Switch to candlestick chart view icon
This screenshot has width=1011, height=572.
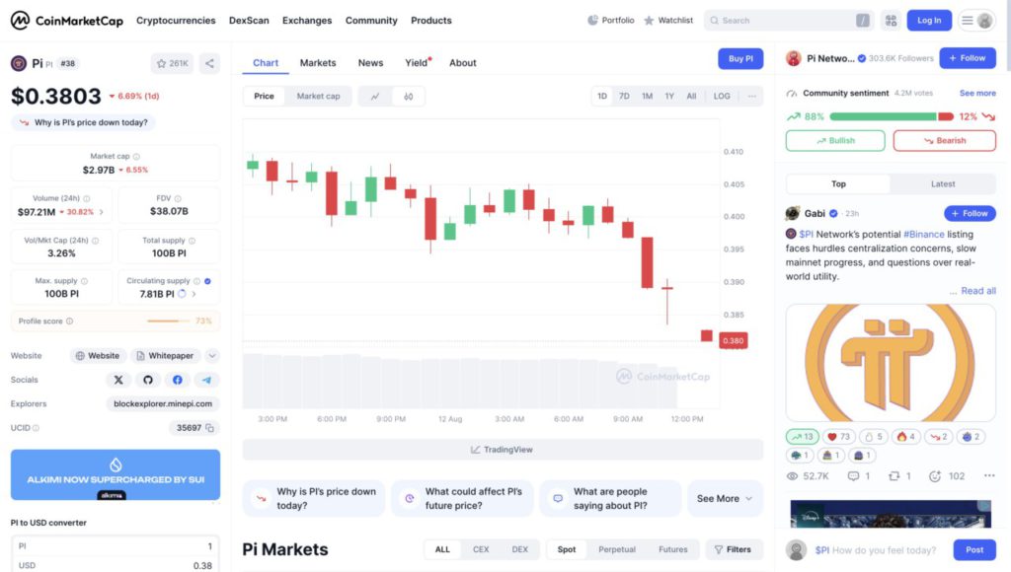tap(408, 97)
